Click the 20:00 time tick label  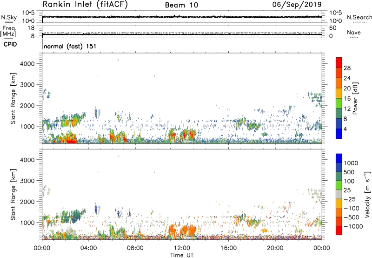click(x=275, y=248)
